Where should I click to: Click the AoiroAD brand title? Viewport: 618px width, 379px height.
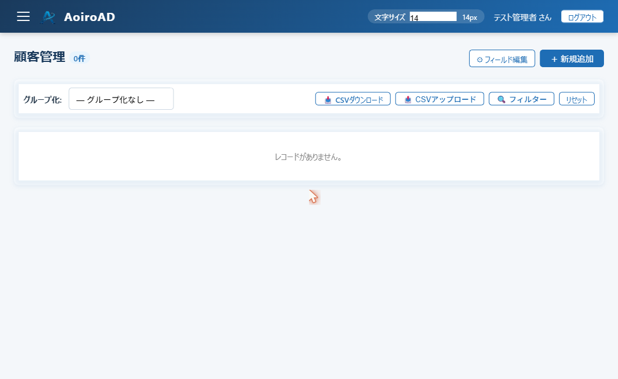[89, 17]
